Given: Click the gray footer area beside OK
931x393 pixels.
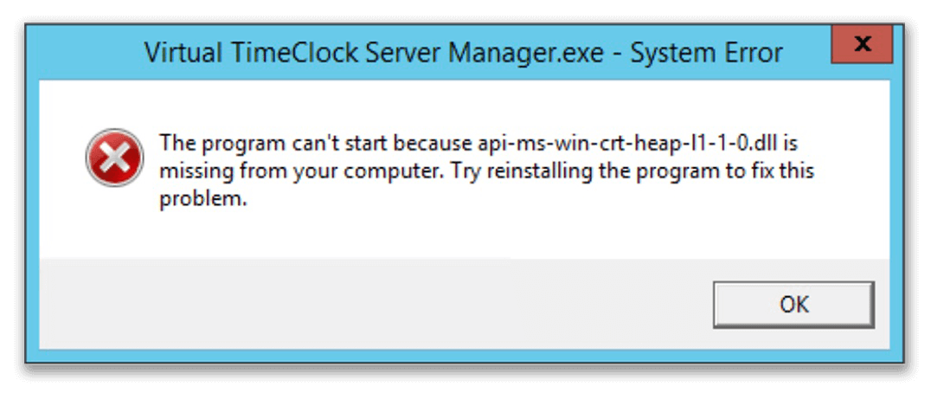Looking at the screenshot, I should pyautogui.click(x=374, y=305).
